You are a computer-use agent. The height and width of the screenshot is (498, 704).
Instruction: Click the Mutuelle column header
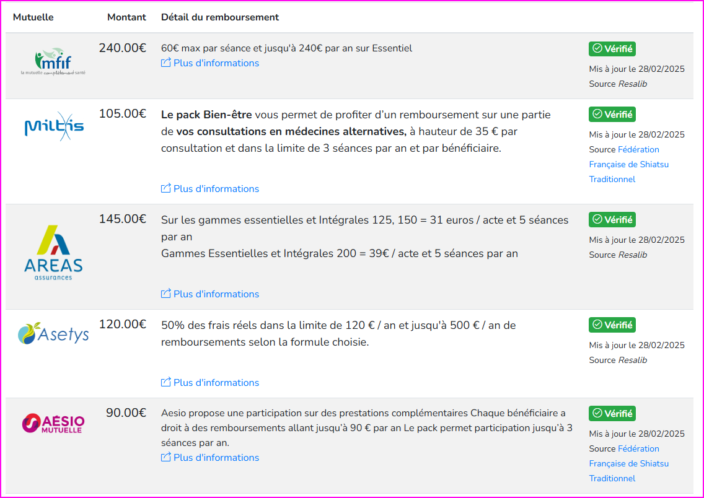[x=33, y=17]
